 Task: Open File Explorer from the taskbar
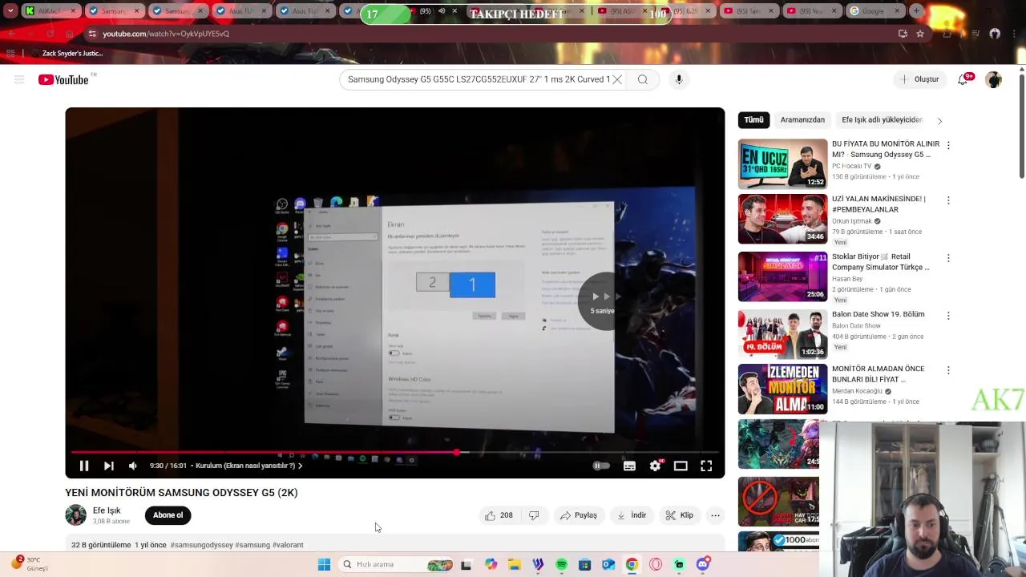coord(514,564)
